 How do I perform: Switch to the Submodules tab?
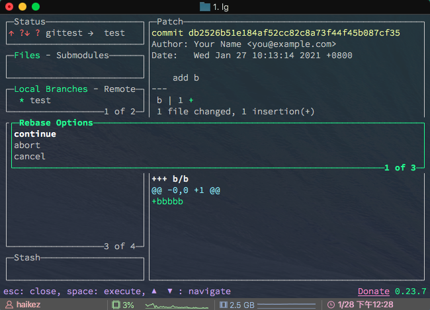(x=83, y=56)
